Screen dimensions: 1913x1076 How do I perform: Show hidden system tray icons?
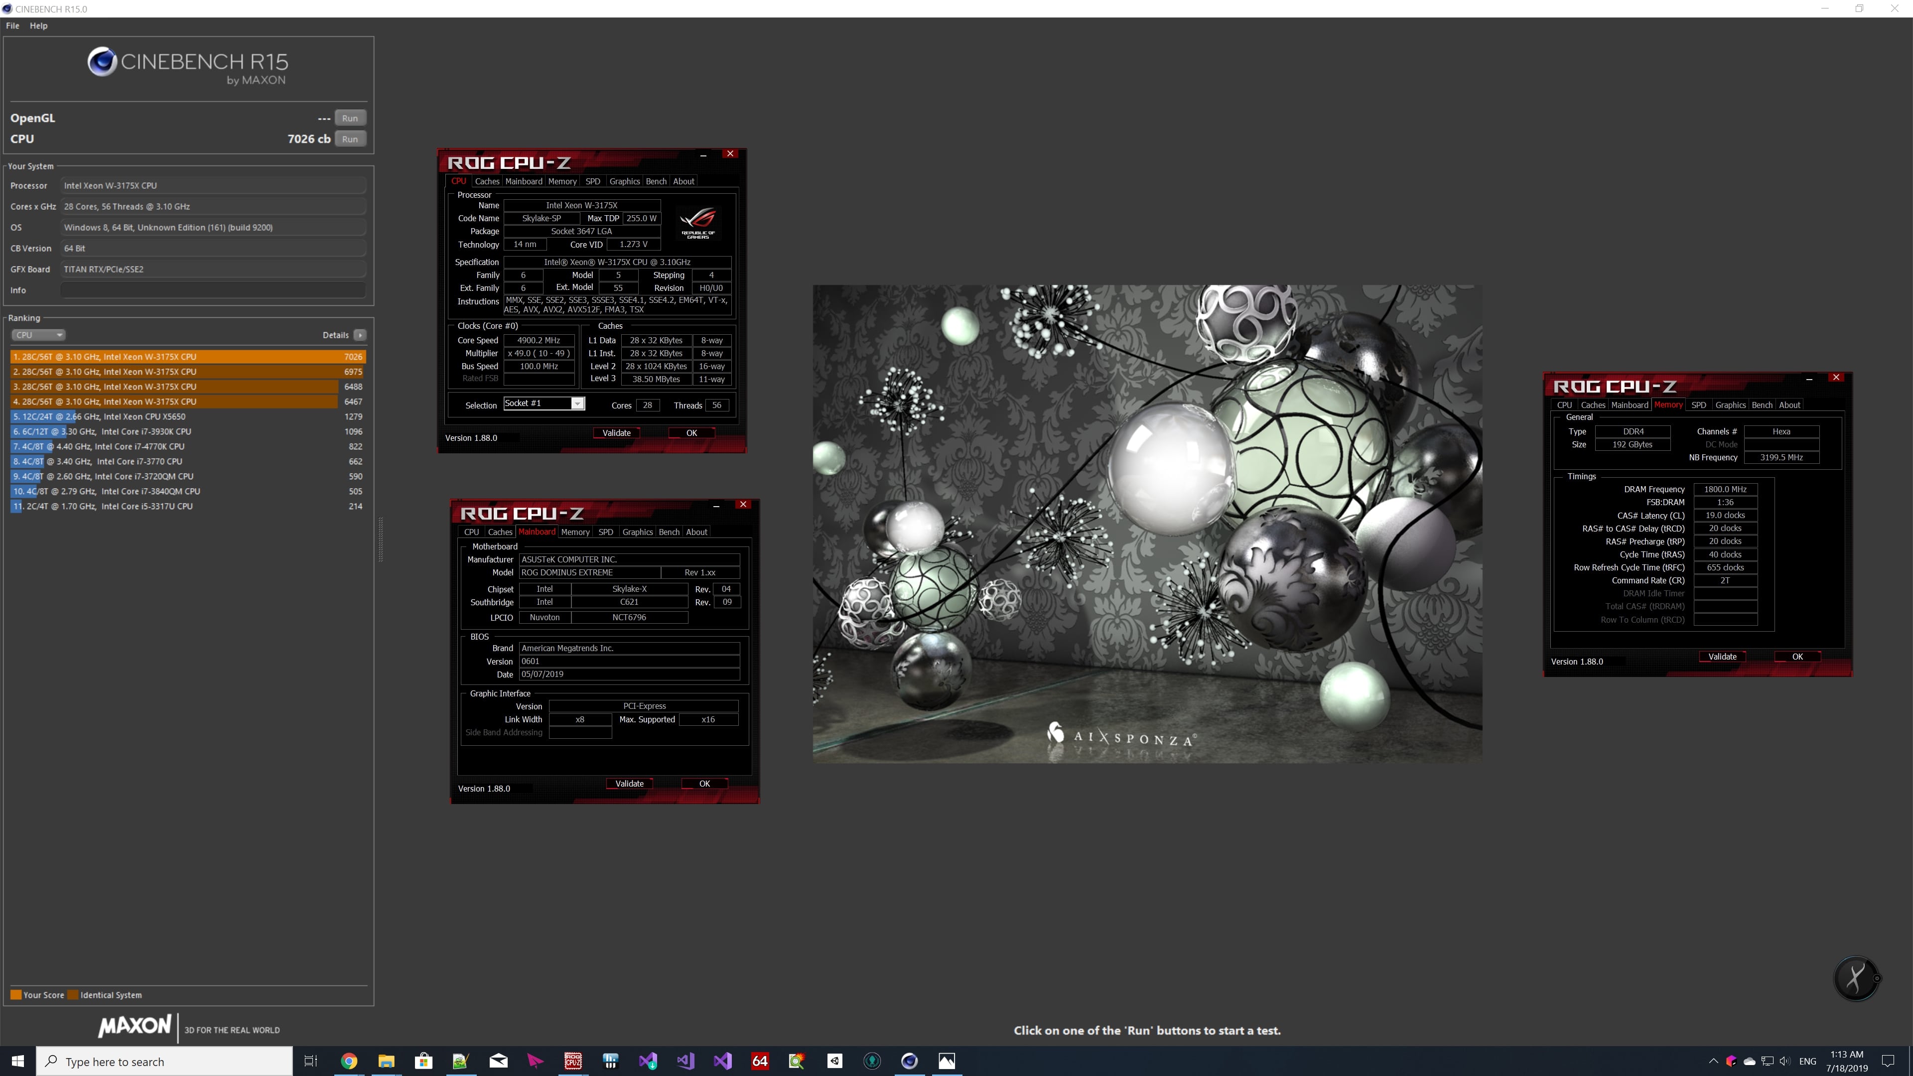click(1713, 1061)
